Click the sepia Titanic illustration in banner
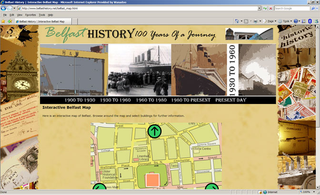 199,70
